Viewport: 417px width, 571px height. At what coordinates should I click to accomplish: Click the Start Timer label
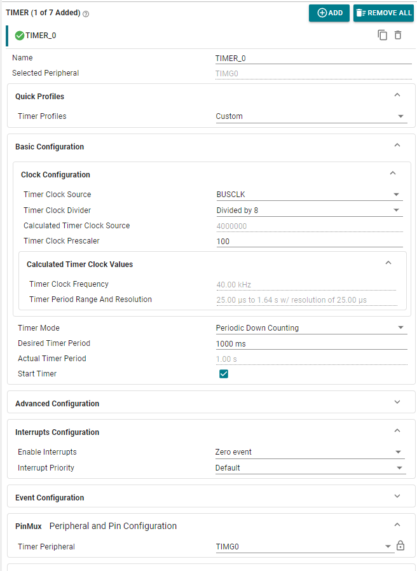(37, 374)
